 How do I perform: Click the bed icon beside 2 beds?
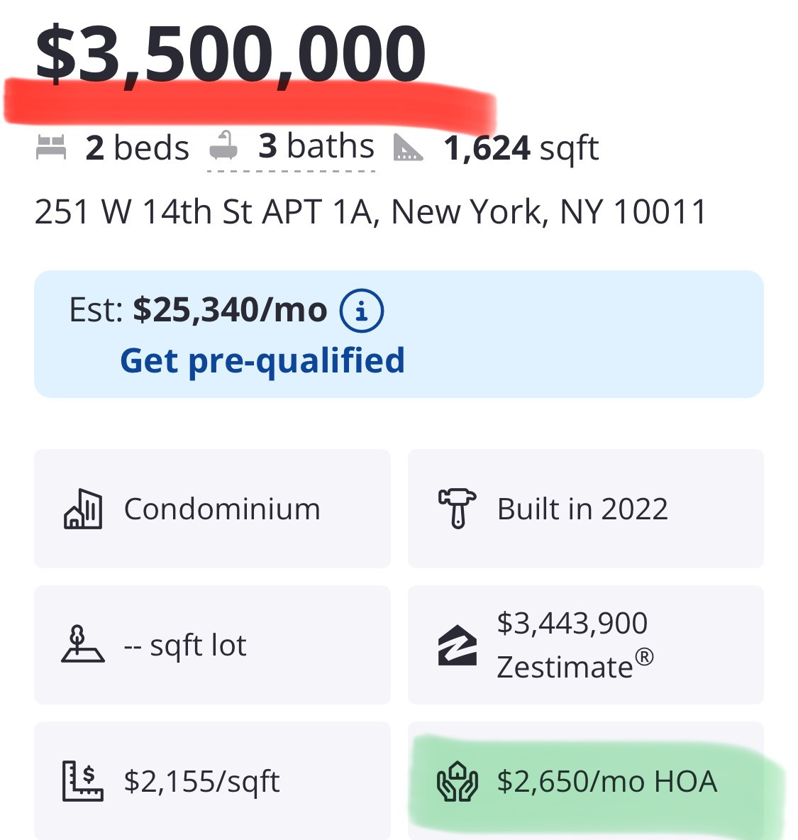coord(51,148)
